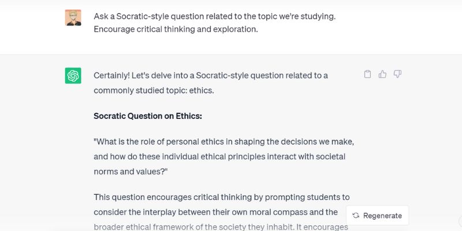The image size is (462, 231).
Task: Click the line "consider the interplay between their own moral compass"
Action: click(x=215, y=212)
